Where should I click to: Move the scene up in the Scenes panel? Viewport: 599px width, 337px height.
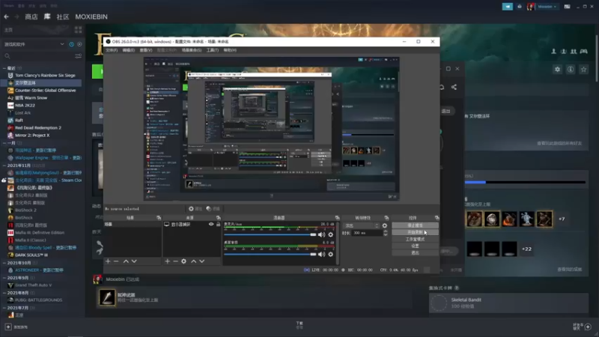pos(126,261)
